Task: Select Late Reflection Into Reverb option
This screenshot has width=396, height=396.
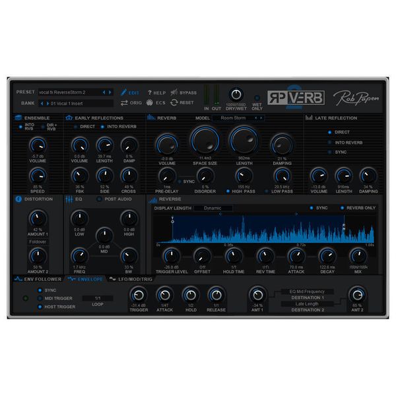Action: (329, 143)
